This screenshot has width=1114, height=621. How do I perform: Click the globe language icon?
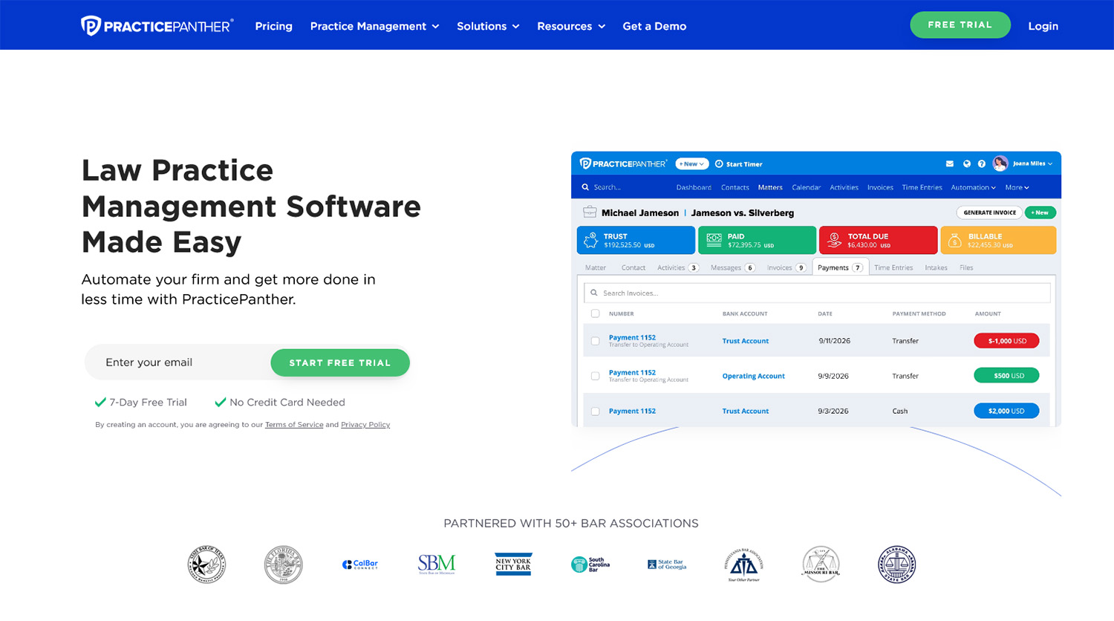click(966, 163)
